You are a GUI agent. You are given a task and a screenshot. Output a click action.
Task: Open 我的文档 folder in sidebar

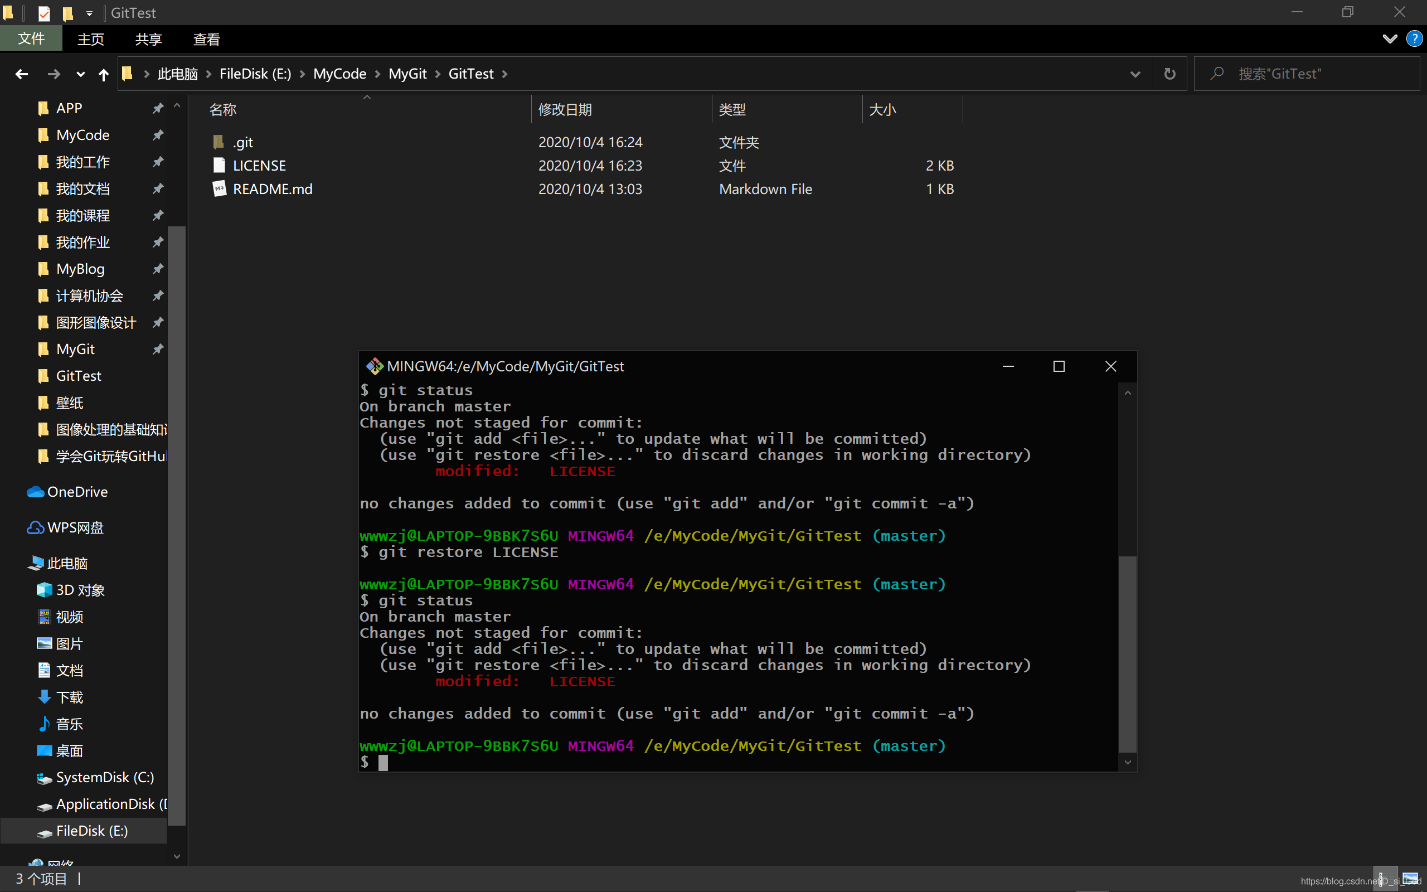point(82,189)
